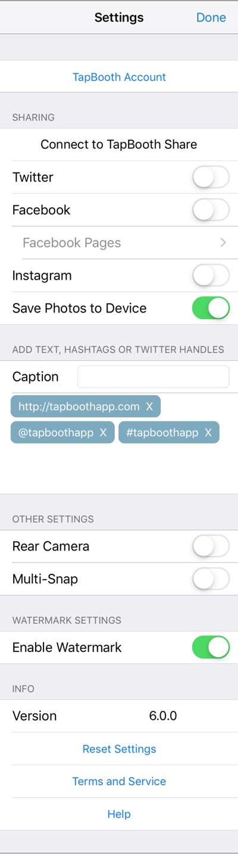Open Facebook Pages via the chevron arrow
Image resolution: width=238 pixels, height=856 pixels.
click(x=223, y=243)
